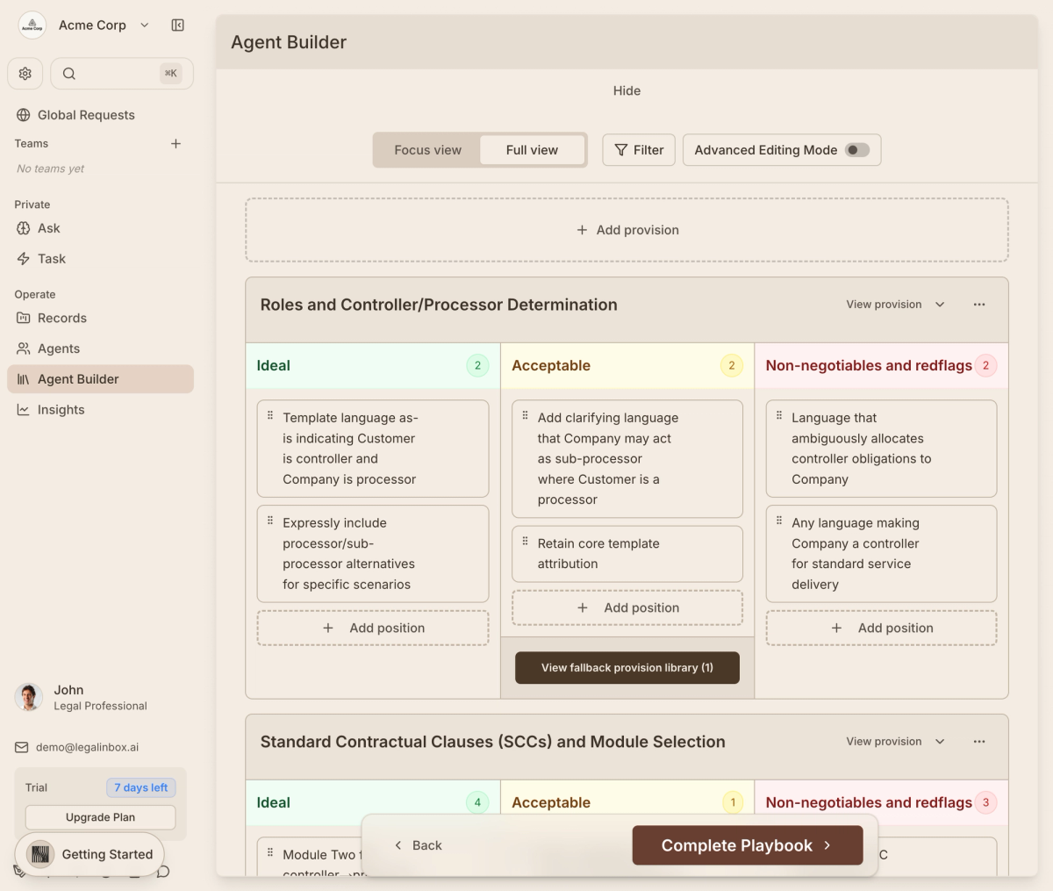Open Agents in sidebar
This screenshot has height=891, width=1053.
pos(100,348)
